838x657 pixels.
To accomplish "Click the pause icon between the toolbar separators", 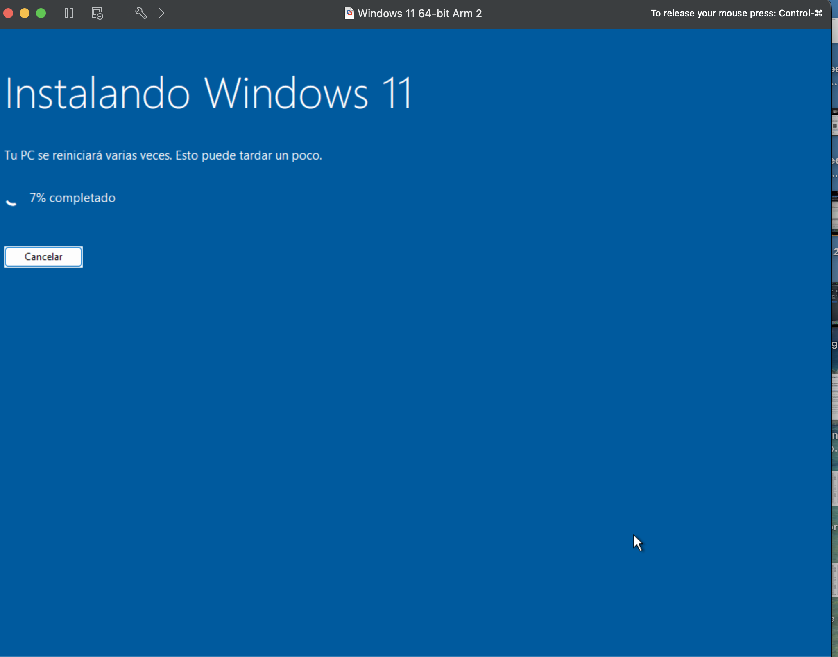I will point(68,13).
